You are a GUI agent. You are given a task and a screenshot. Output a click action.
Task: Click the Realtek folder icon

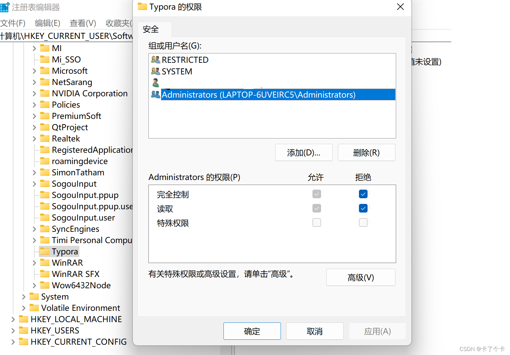[x=45, y=138]
